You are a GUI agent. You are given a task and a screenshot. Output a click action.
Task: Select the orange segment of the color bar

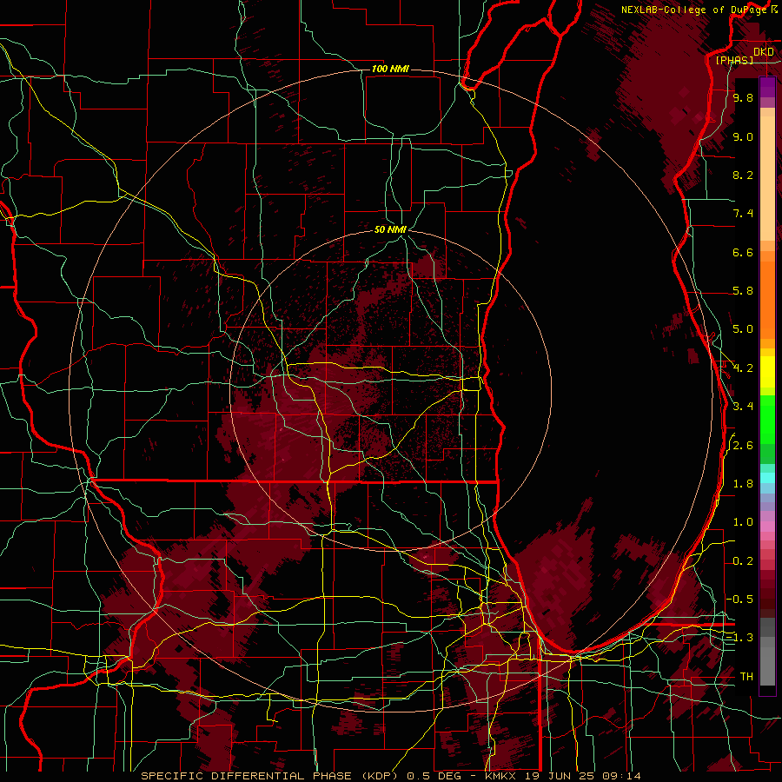tap(767, 295)
